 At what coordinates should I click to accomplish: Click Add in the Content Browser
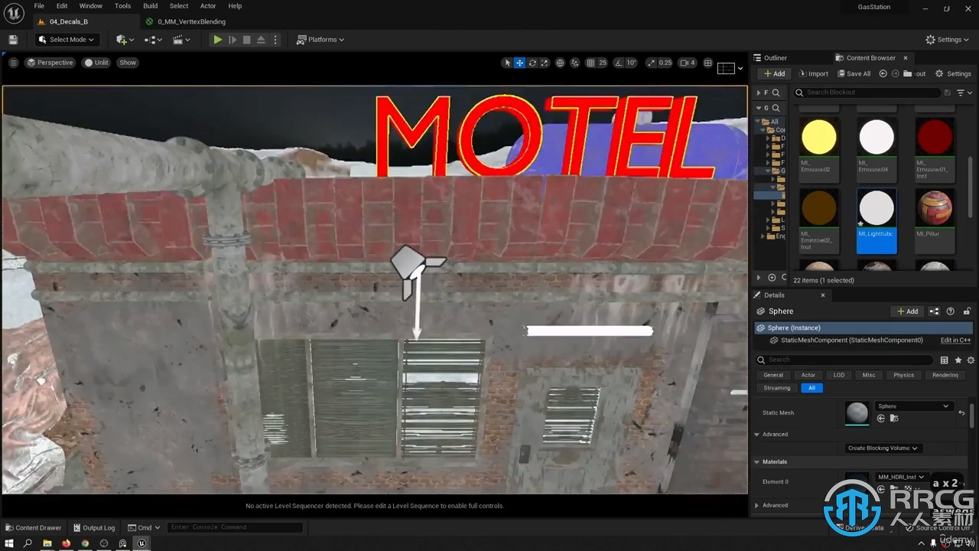[774, 73]
